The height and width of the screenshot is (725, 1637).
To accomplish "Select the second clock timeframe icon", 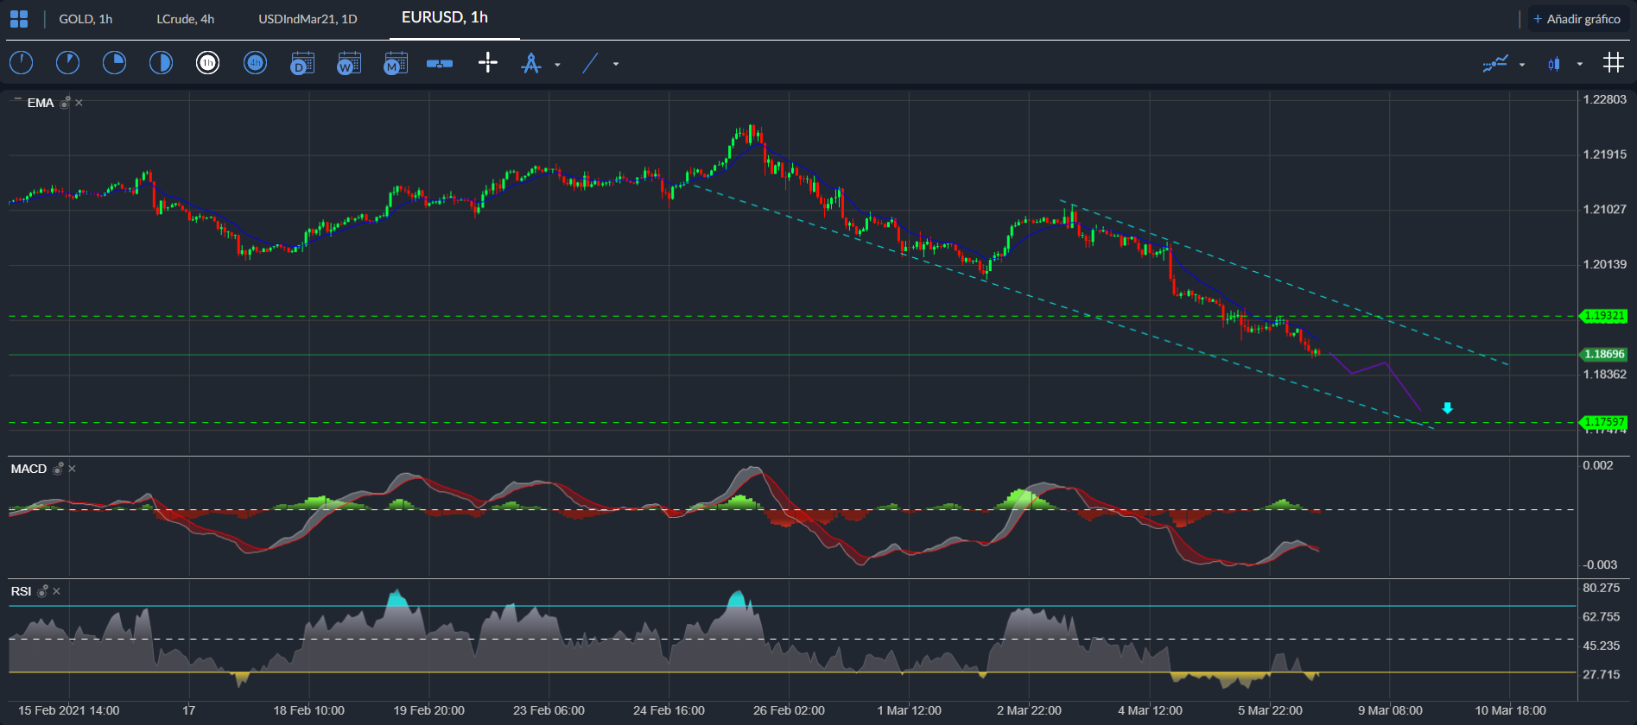I will pos(67,63).
